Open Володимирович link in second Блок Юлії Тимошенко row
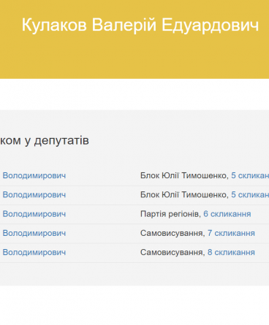Viewport: 269px width, 325px height. pos(34,195)
